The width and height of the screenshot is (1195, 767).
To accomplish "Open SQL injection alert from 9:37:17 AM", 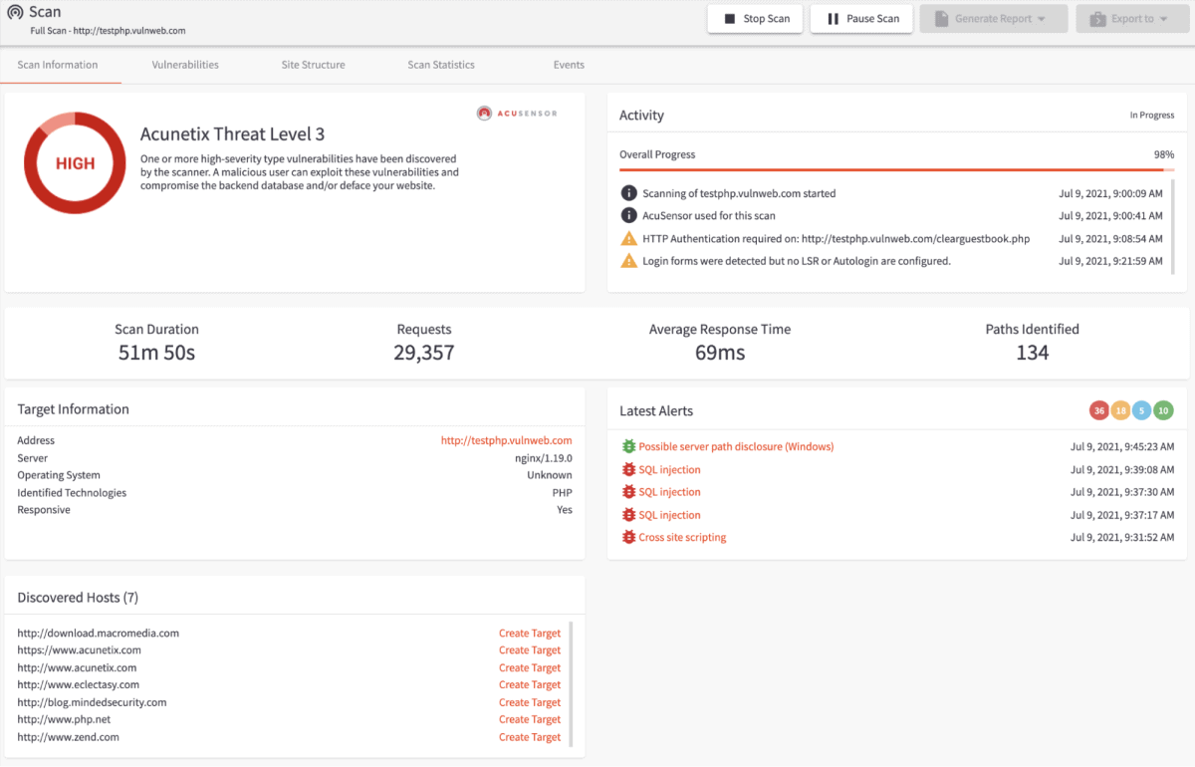I will click(x=669, y=515).
